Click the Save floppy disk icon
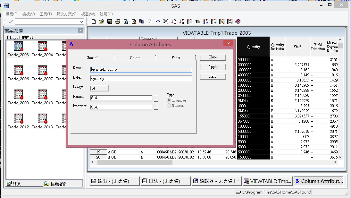This screenshot has width=351, height=198. pyautogui.click(x=110, y=22)
